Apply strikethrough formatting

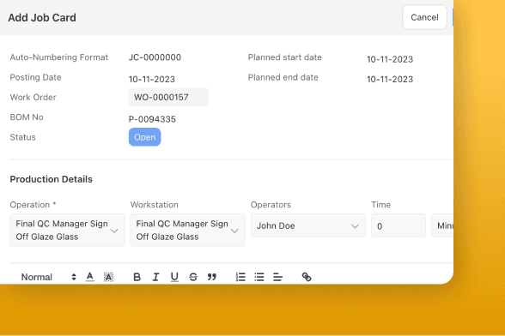coord(193,277)
